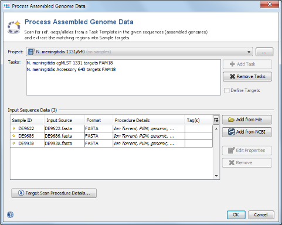Click the scroll down arrow of sample table

tap(216, 176)
